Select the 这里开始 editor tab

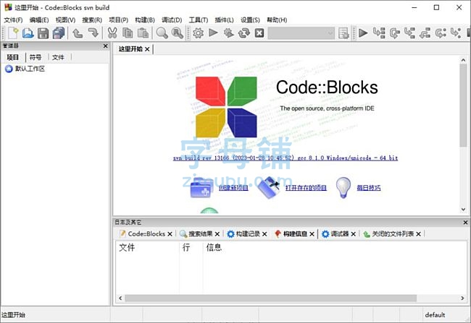coord(130,49)
